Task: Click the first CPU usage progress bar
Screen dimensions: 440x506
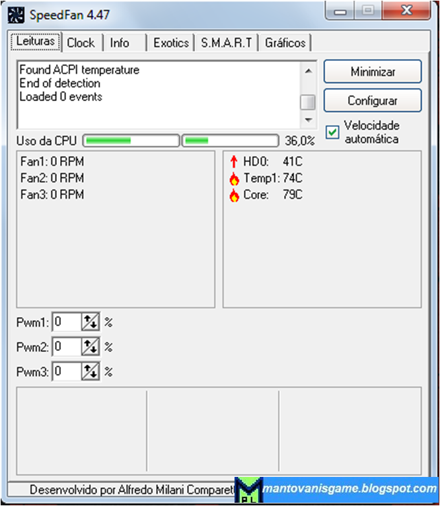Action: tap(131, 141)
